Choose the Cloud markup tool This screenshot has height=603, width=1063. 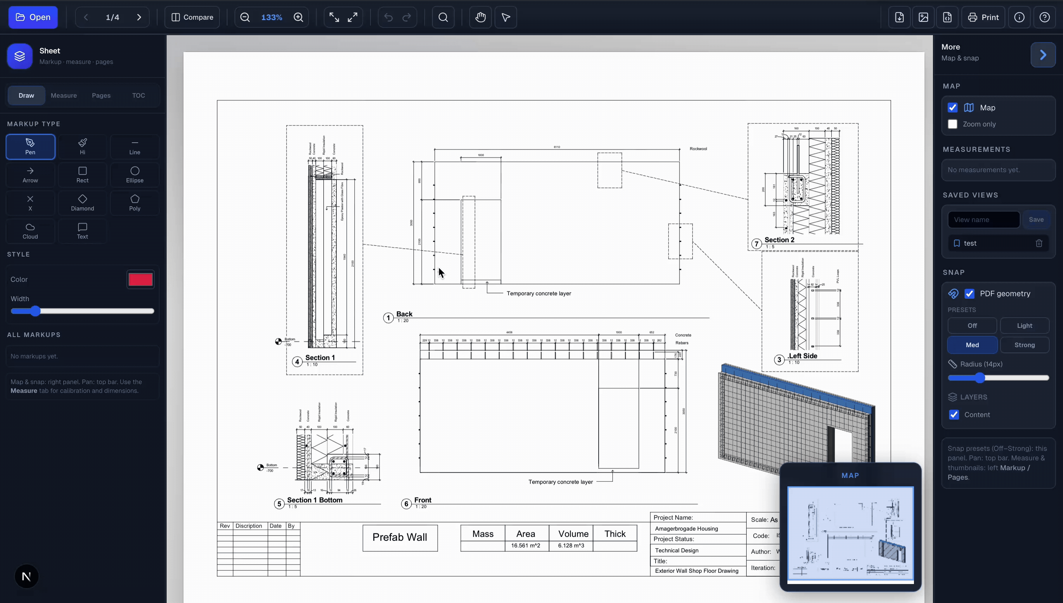pos(30,231)
